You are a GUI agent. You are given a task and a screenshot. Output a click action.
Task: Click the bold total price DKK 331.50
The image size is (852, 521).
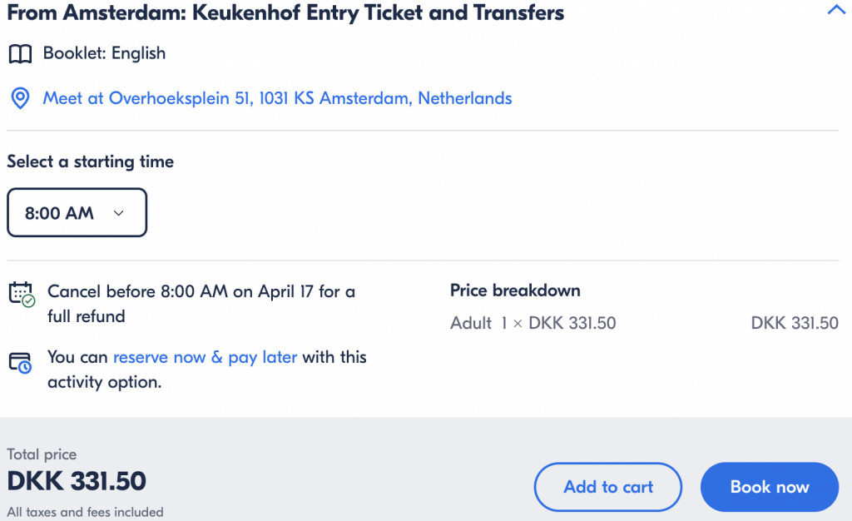77,481
